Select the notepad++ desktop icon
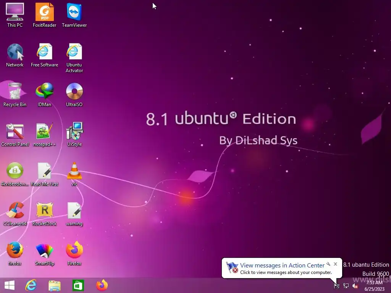 pos(44,135)
